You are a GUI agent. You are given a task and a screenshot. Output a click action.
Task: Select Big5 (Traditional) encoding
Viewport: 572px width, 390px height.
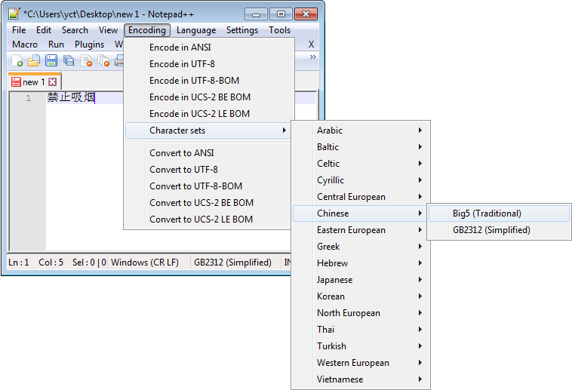(x=487, y=213)
